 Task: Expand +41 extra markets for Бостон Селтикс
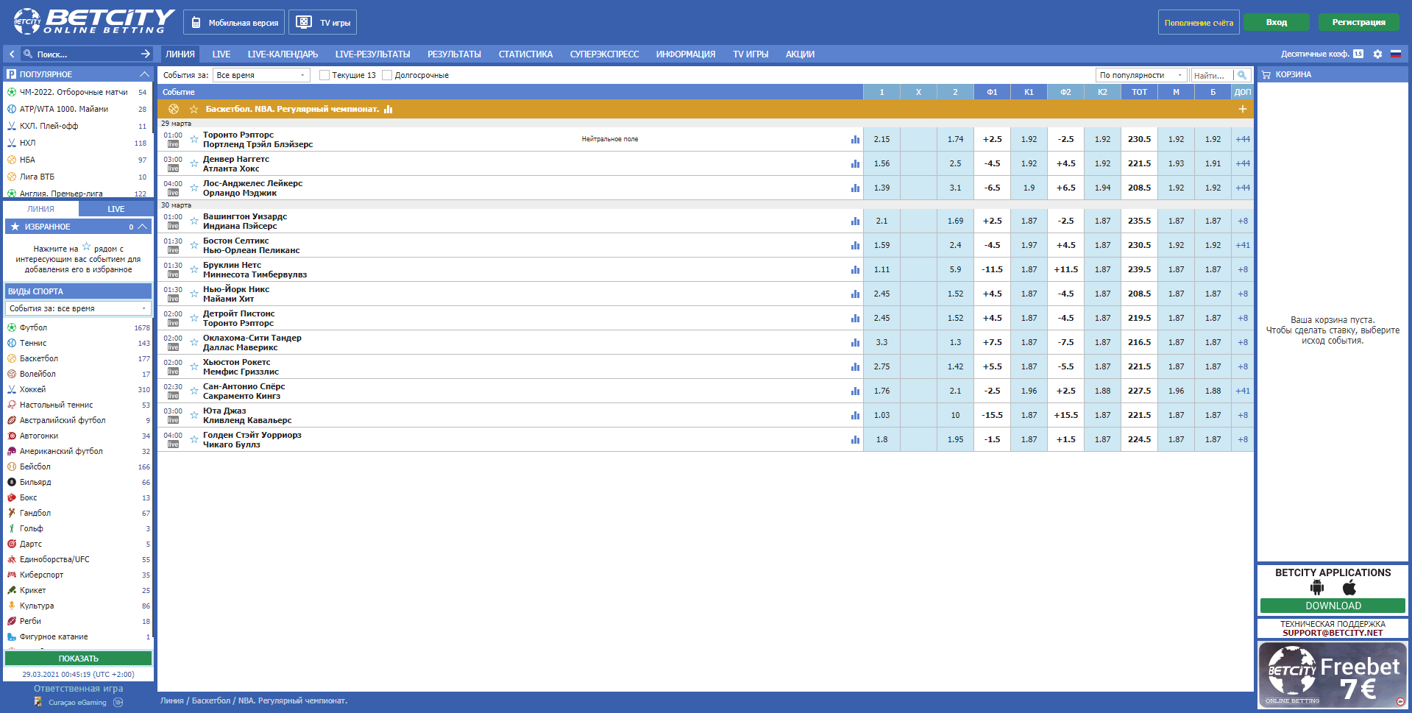(1243, 245)
